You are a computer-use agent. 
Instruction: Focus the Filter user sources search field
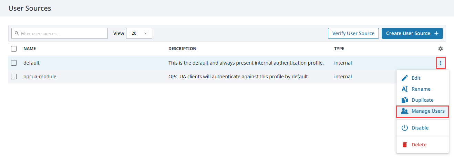click(60, 33)
